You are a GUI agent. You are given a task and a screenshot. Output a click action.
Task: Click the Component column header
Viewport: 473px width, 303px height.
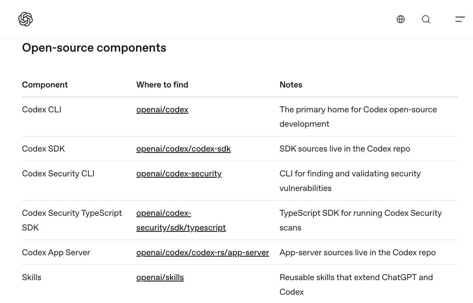(x=45, y=85)
